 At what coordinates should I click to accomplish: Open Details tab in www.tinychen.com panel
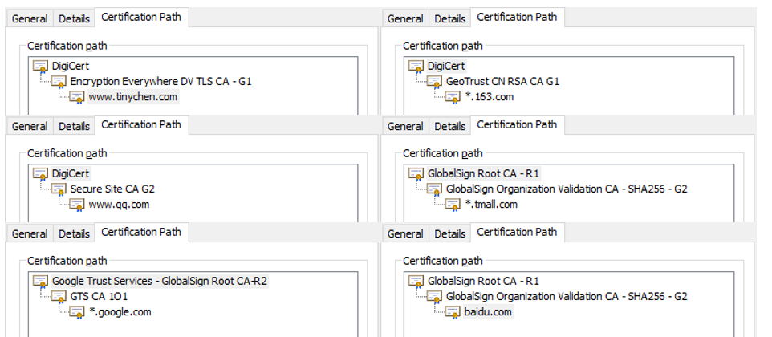[x=75, y=18]
